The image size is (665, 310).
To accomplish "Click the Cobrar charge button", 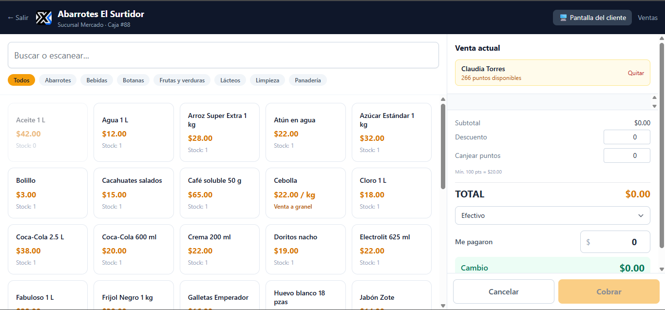I will click(x=609, y=291).
